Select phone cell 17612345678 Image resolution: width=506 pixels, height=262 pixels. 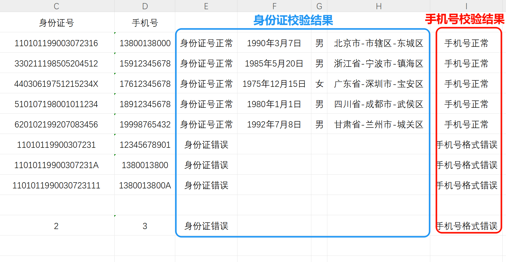click(145, 83)
